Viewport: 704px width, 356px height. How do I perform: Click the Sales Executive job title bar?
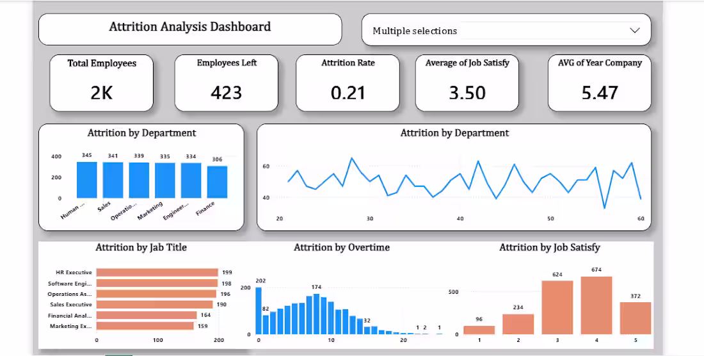click(x=154, y=304)
